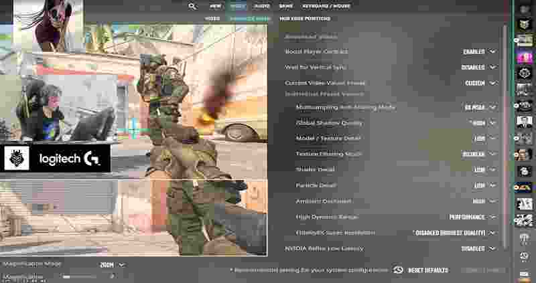Switch to the NEW settings tab
Viewport: 536px width, 283px height.
[x=215, y=6]
